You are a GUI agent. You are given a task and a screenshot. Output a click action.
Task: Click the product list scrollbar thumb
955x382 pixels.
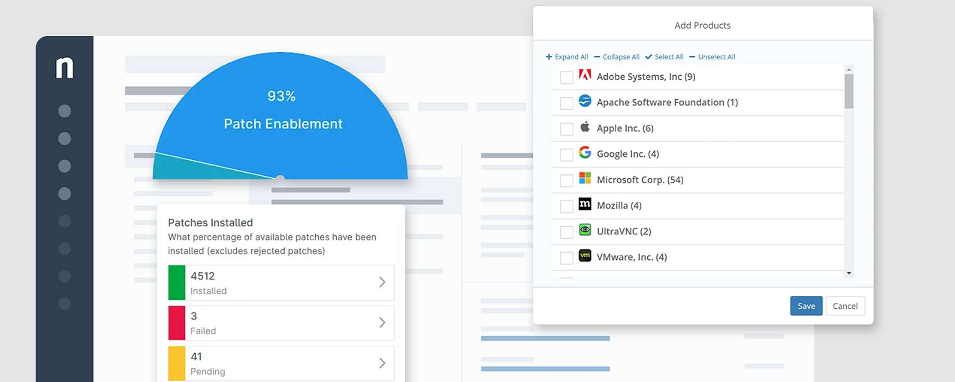[x=849, y=91]
